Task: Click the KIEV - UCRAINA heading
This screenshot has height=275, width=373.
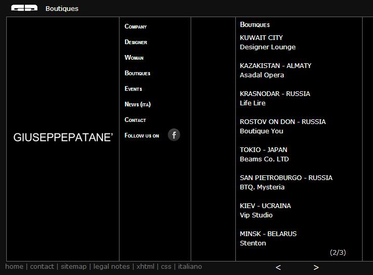Action: pyautogui.click(x=265, y=206)
